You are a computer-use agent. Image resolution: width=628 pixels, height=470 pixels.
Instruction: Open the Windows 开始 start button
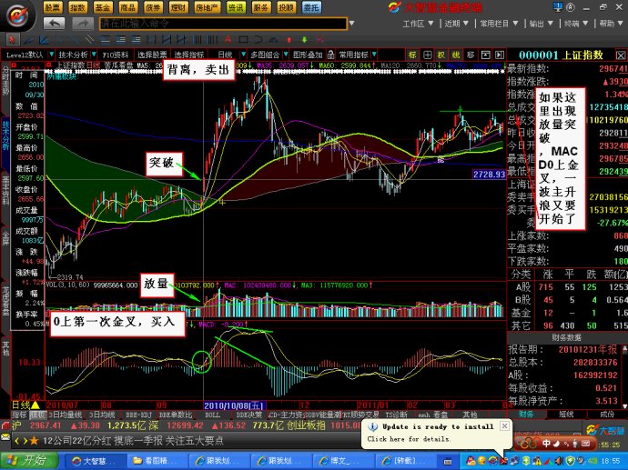29,460
